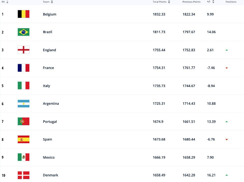Click the Portugal flag icon
The height and width of the screenshot is (182, 244).
pyautogui.click(x=23, y=121)
